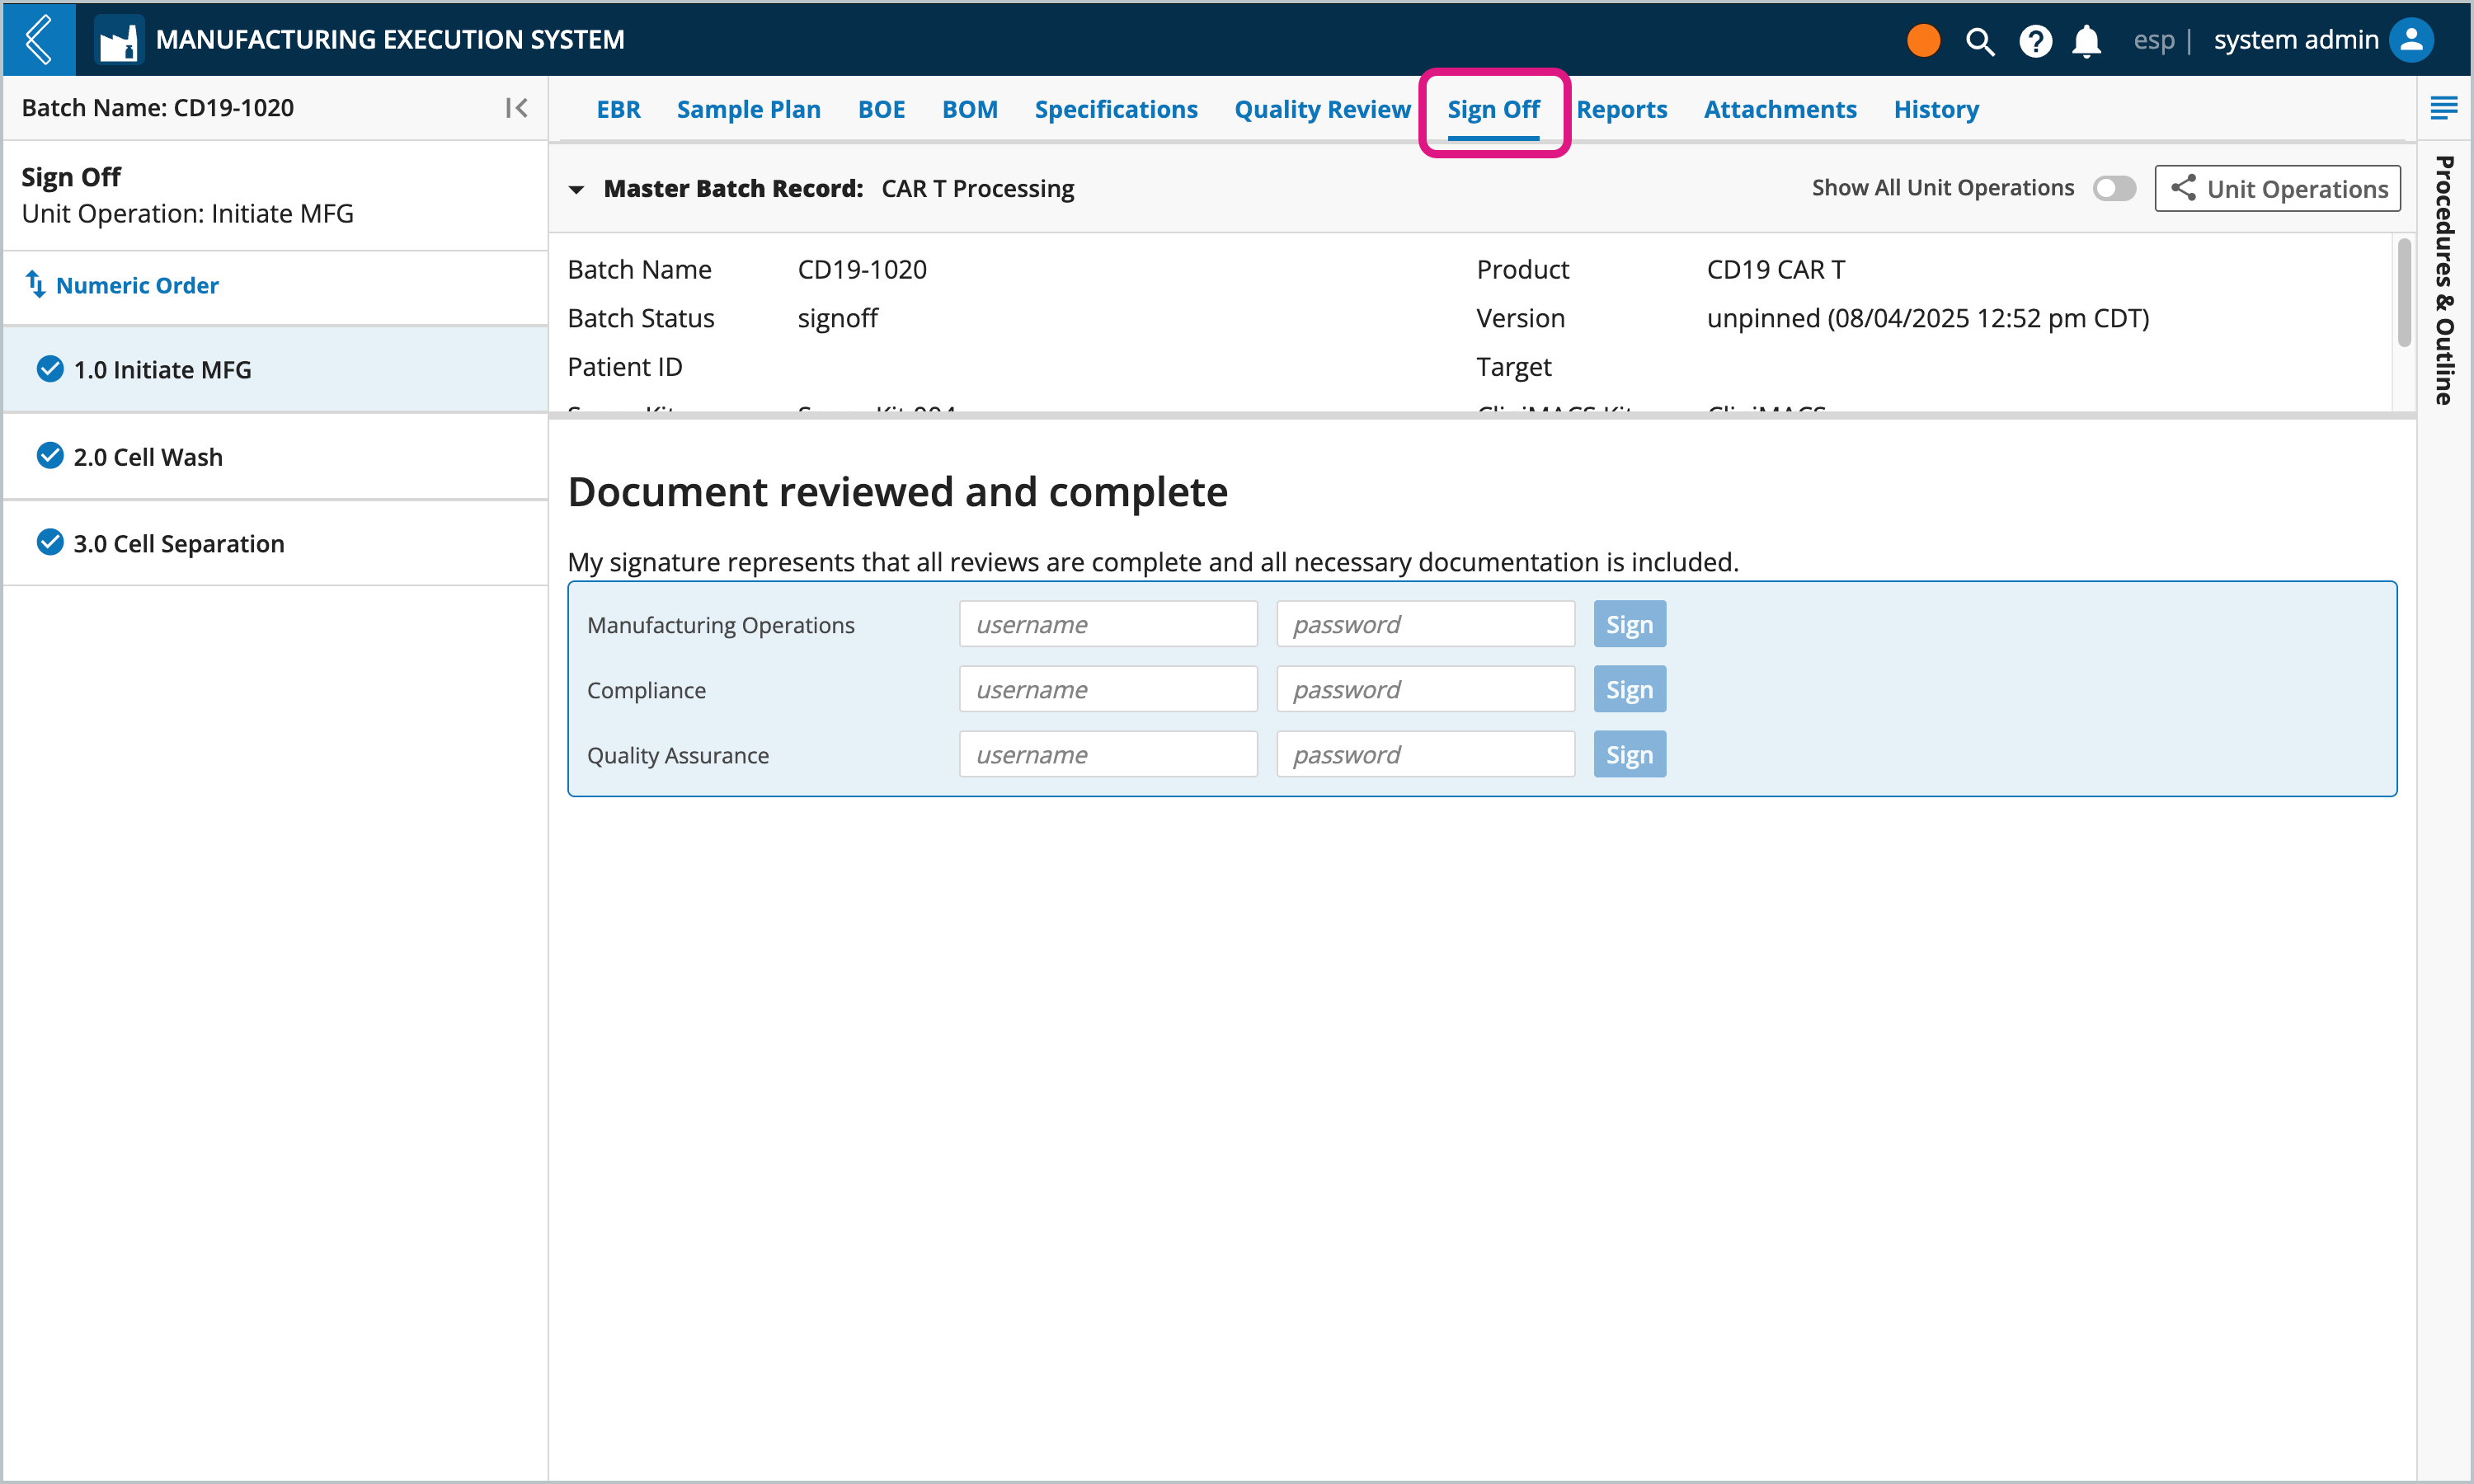Click the CD19-1020 batch name value

click(862, 269)
